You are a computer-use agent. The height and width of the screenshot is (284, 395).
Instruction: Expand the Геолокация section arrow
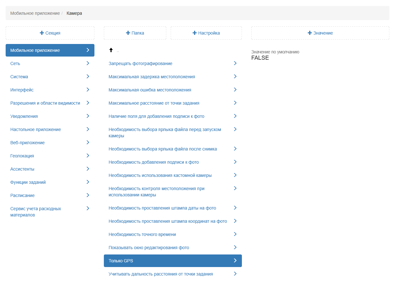(88, 156)
